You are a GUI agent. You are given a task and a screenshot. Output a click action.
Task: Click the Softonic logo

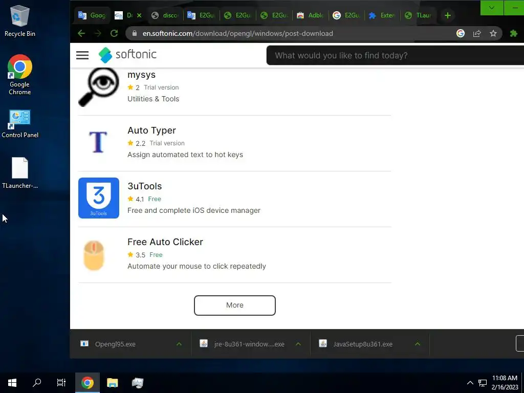(127, 55)
